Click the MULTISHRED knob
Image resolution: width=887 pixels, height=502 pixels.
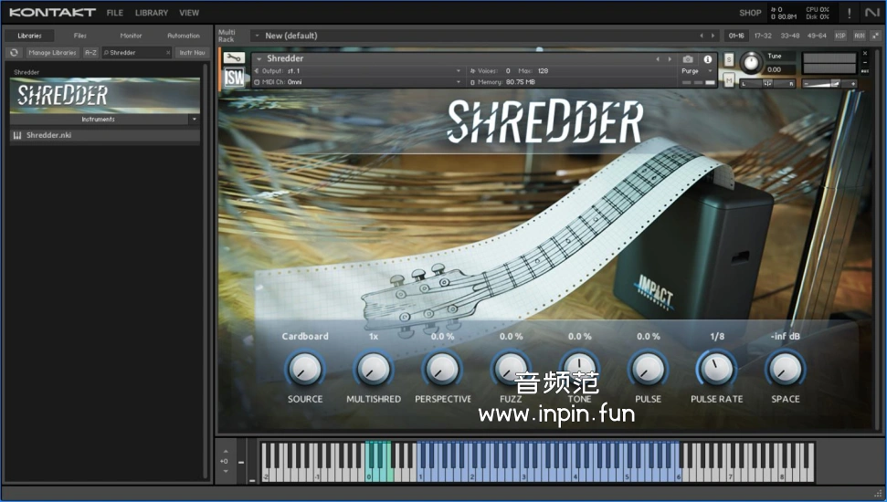point(374,369)
